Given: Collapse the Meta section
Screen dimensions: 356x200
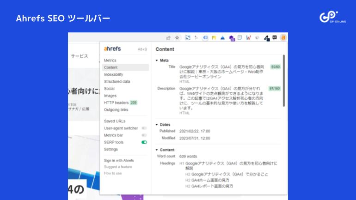Looking at the screenshot, I should pos(157,61).
